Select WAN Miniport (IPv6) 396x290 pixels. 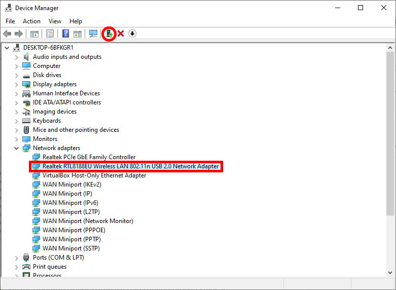pyautogui.click(x=70, y=203)
